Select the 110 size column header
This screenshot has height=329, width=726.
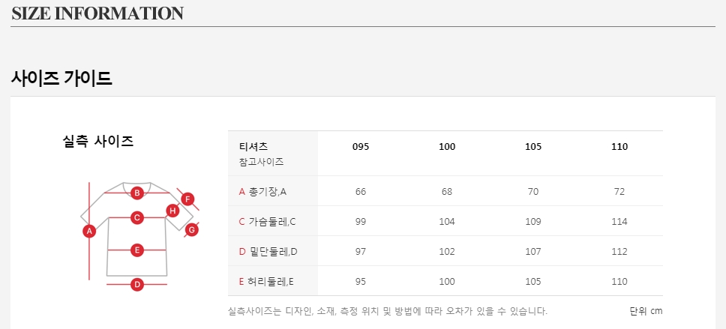619,146
